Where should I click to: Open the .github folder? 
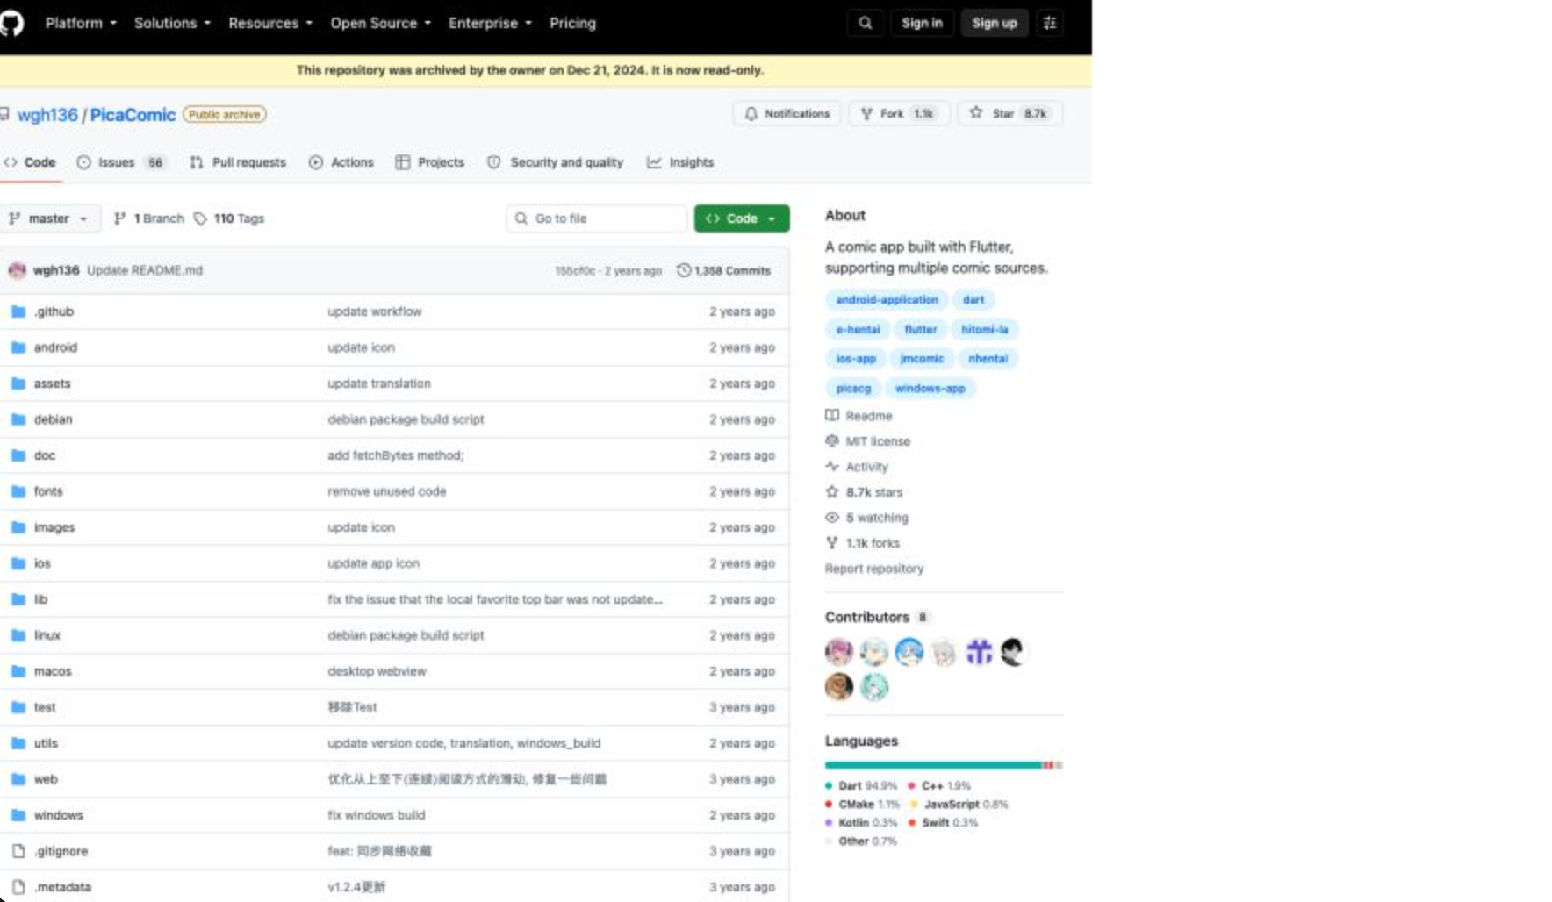click(x=54, y=311)
